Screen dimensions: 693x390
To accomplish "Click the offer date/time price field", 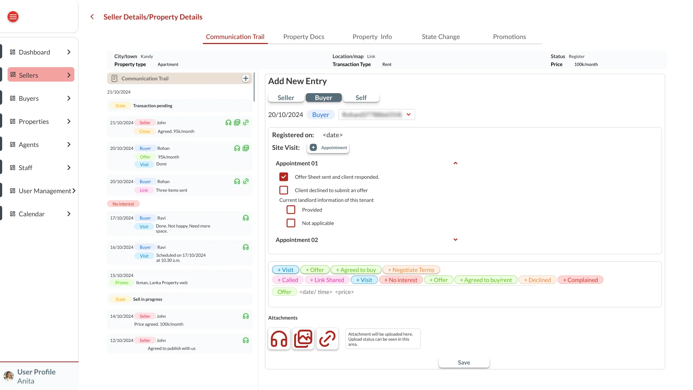I will (327, 292).
